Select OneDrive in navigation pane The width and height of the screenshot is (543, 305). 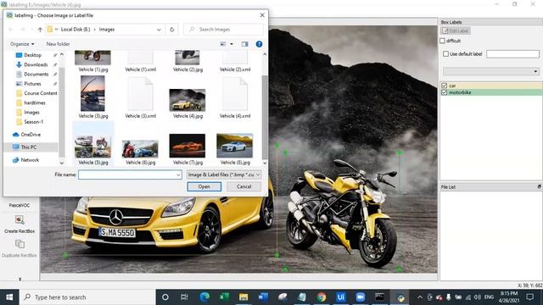pyautogui.click(x=31, y=135)
